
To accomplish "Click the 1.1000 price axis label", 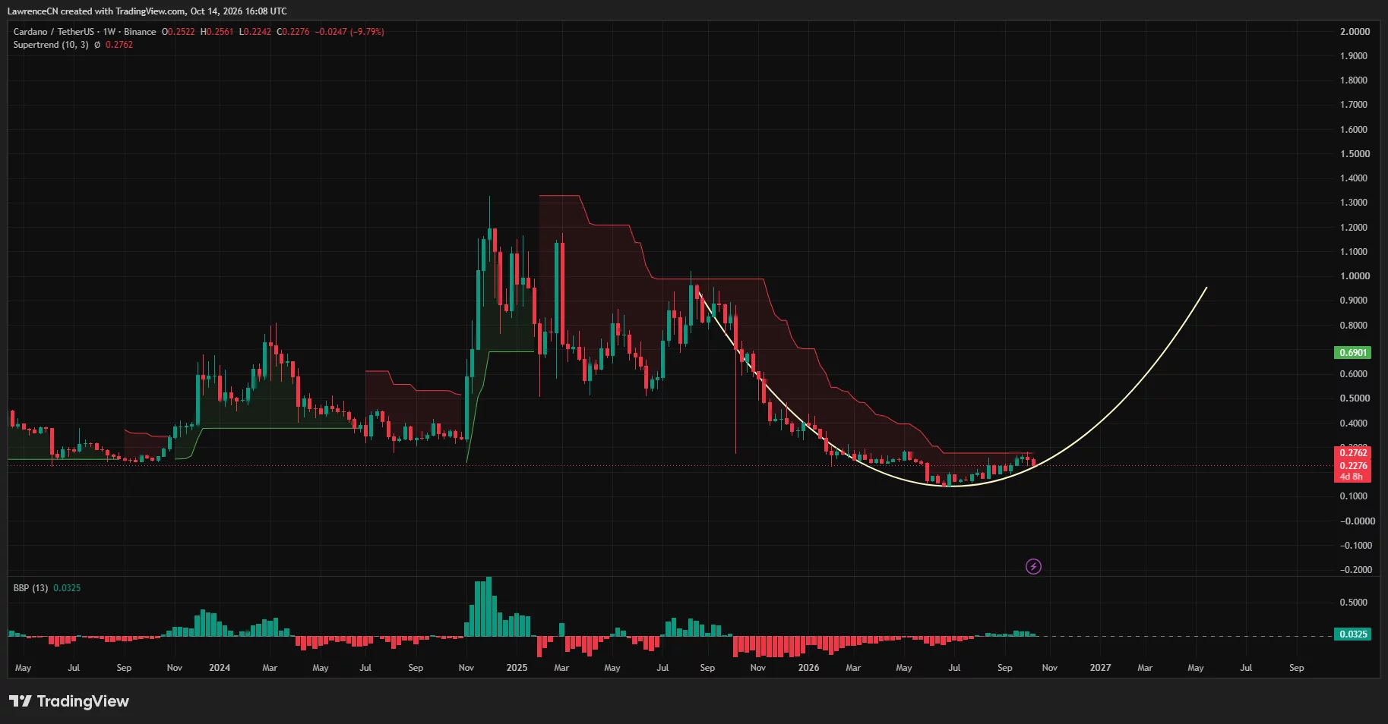I will [1355, 252].
